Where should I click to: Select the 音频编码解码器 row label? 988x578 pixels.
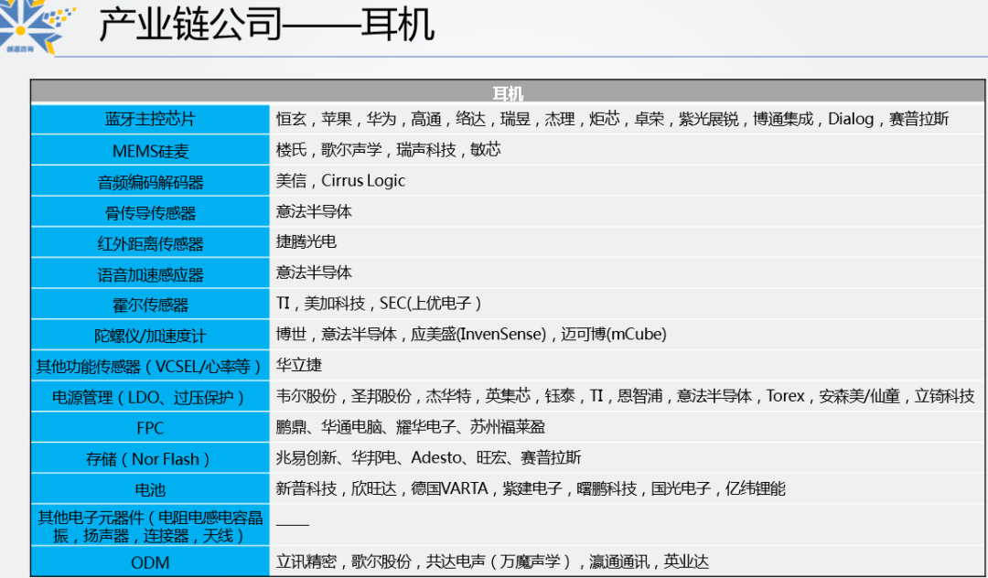tap(150, 181)
